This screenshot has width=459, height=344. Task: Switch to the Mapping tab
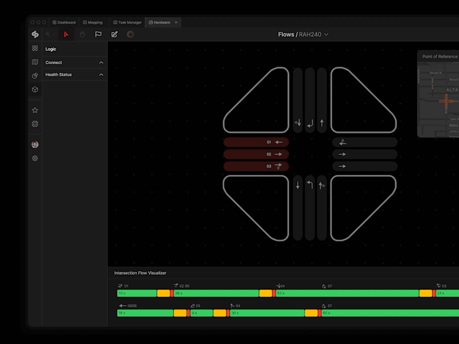tap(93, 22)
